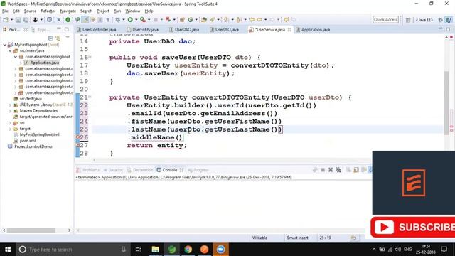Click the editor vertical scrollbar thumb
Screen dimensions: 455x256
[x=446, y=102]
